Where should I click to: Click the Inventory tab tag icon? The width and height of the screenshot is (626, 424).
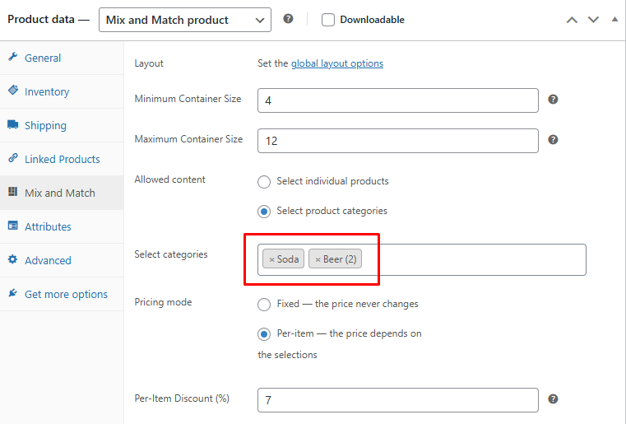13,91
